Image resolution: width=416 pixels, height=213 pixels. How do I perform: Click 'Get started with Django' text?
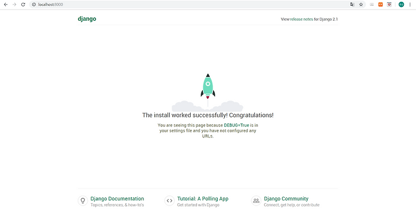[x=198, y=205]
